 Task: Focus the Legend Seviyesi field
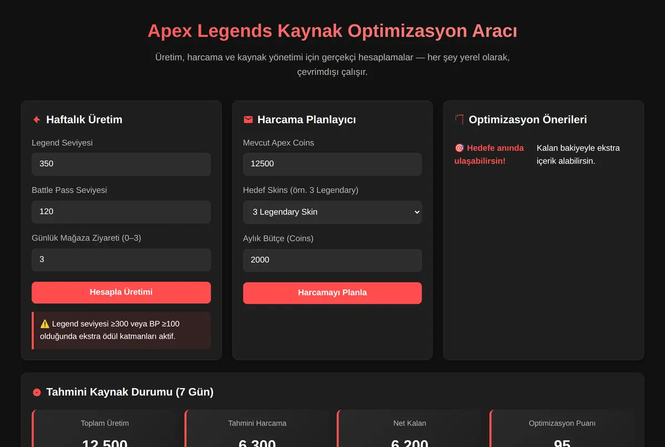pos(121,164)
